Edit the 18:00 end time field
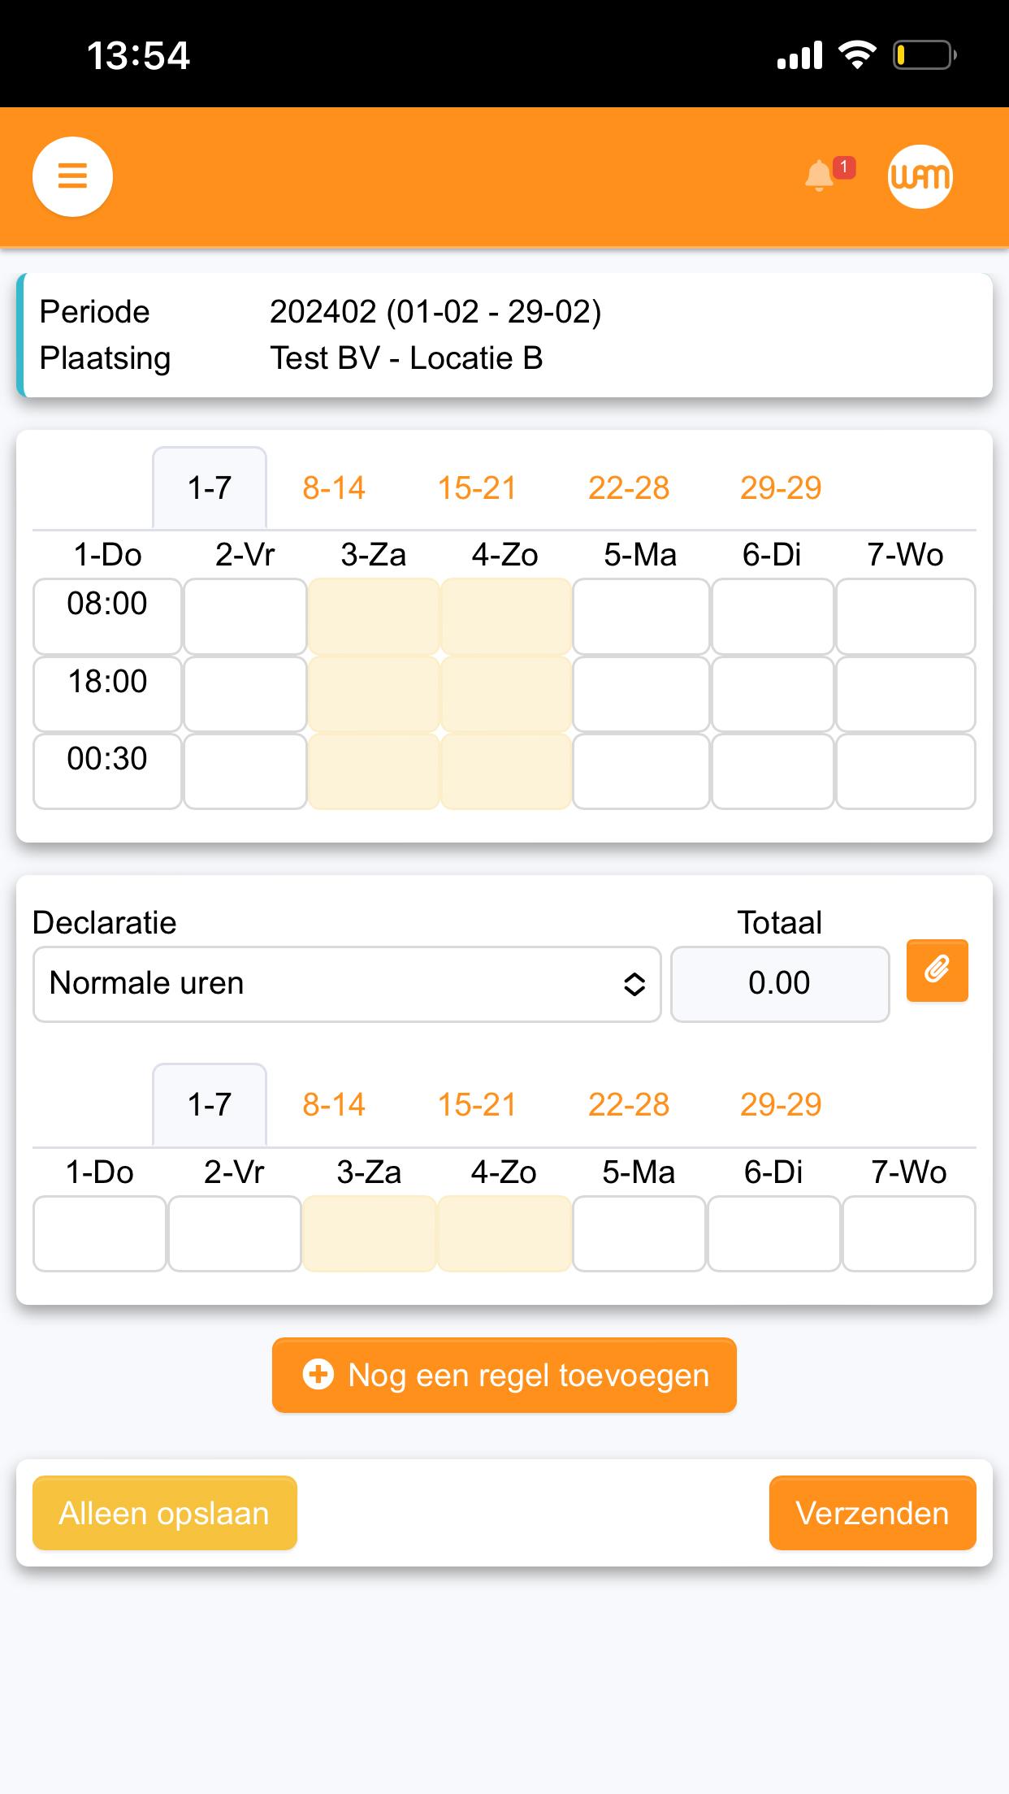The image size is (1009, 1794). tap(107, 694)
